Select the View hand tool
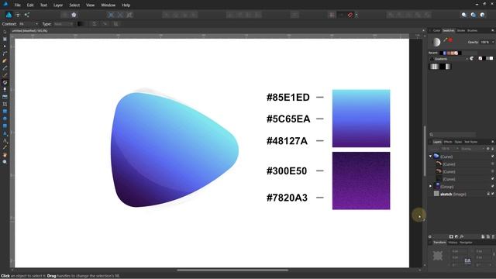The width and height of the screenshot is (496, 279). tap(5, 155)
